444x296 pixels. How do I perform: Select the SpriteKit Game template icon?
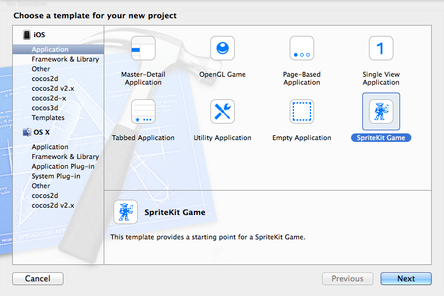pos(381,111)
